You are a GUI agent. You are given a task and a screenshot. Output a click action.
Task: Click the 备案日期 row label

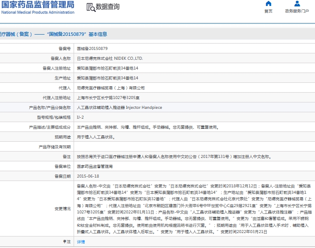point(62,176)
